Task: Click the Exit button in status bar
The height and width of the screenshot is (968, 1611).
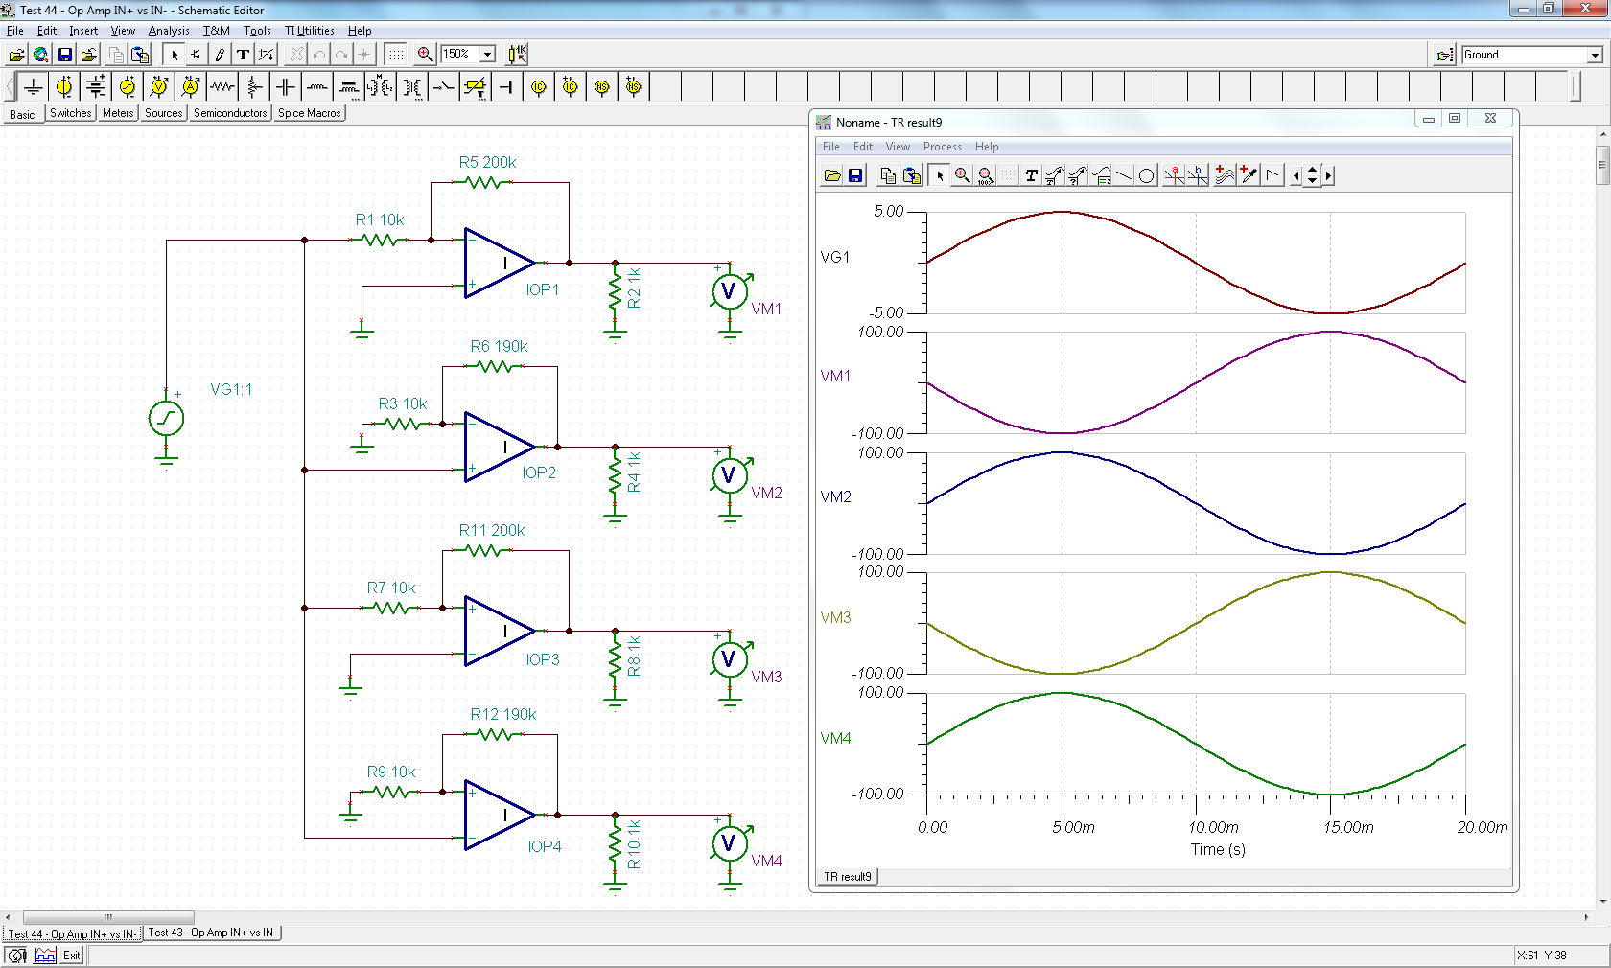Action: [x=72, y=956]
